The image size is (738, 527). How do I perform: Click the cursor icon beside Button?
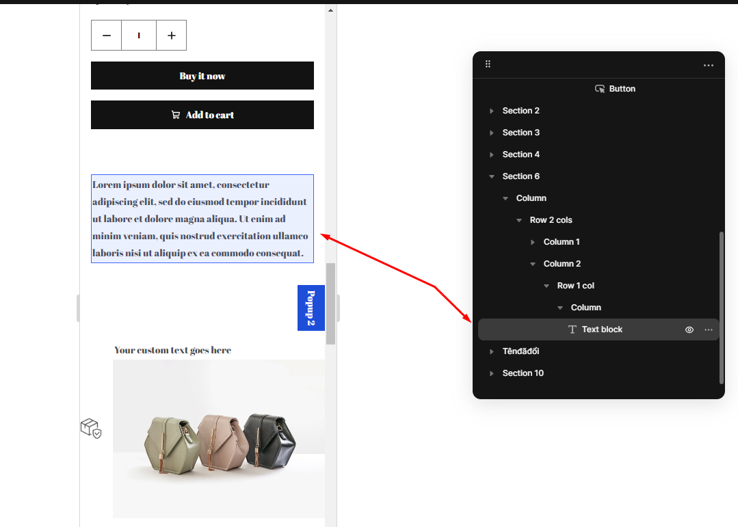(x=599, y=88)
